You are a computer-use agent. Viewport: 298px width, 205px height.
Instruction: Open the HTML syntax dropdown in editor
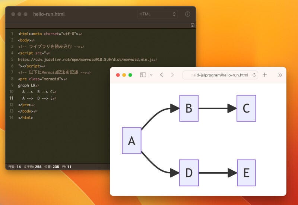pyautogui.click(x=157, y=14)
